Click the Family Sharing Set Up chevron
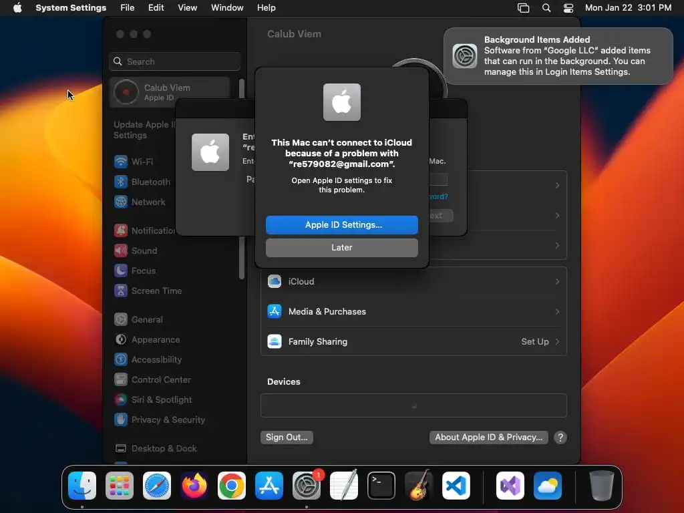This screenshot has width=684, height=513. pyautogui.click(x=557, y=341)
